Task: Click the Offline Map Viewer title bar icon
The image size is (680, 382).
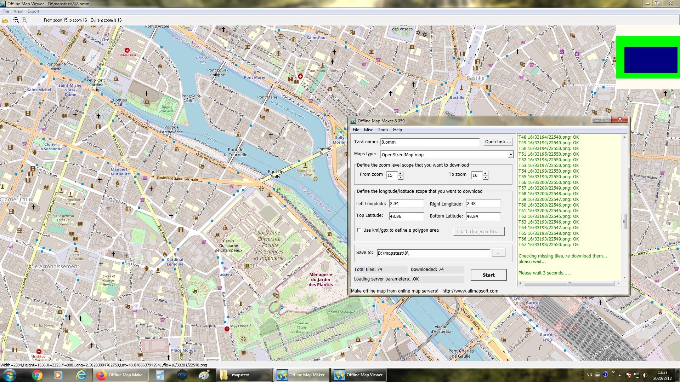Action: click(3, 4)
